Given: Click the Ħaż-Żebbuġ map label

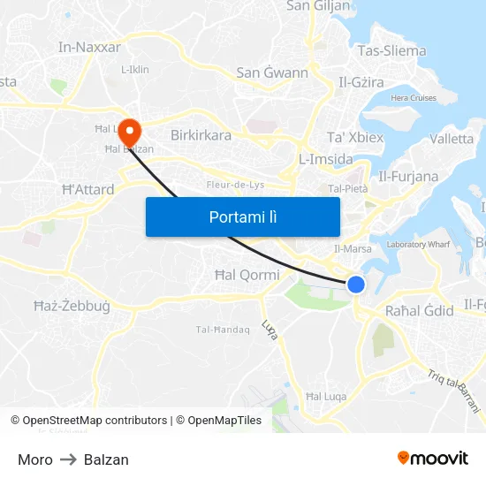Looking at the screenshot, I should click(72, 307).
